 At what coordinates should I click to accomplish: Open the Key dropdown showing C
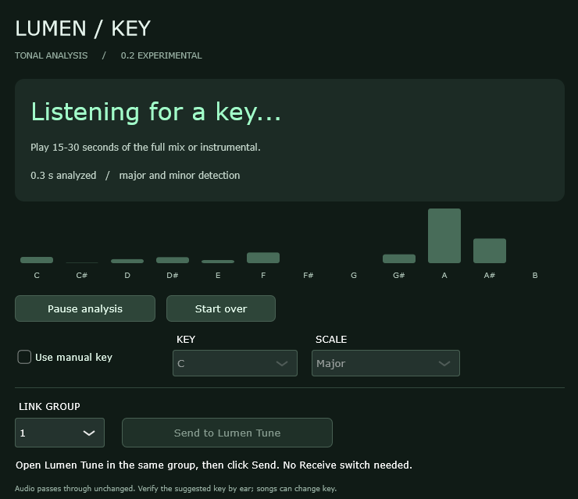[x=235, y=363]
